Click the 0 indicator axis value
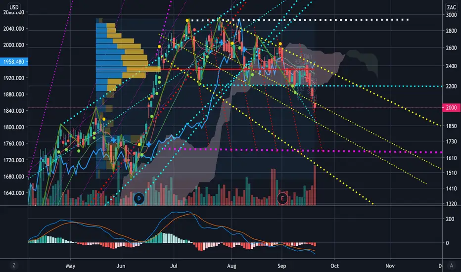Image resolution: width=461 pixels, height=272 pixels. (448, 243)
